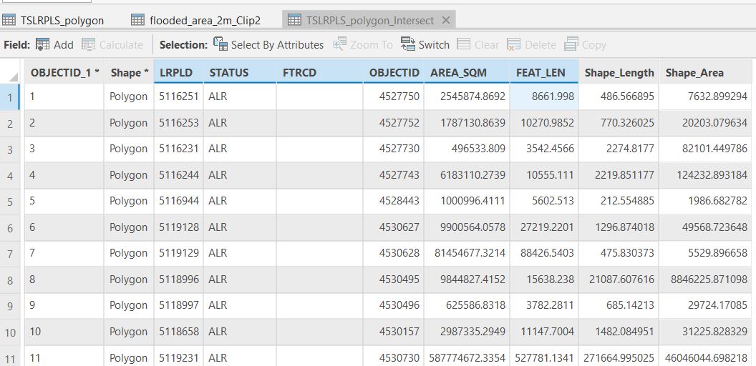Click the Shape_Area column header
756x366 pixels.
tap(694, 72)
